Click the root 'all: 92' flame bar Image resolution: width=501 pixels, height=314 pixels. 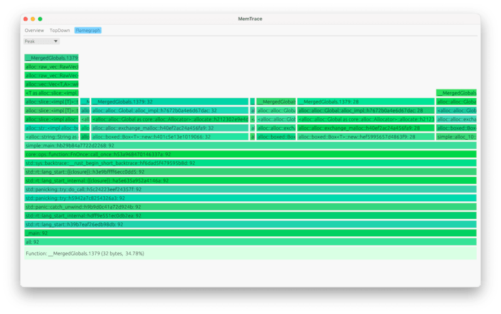click(250, 241)
